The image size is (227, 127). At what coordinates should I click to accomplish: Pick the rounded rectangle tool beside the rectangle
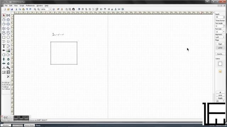point(8,37)
